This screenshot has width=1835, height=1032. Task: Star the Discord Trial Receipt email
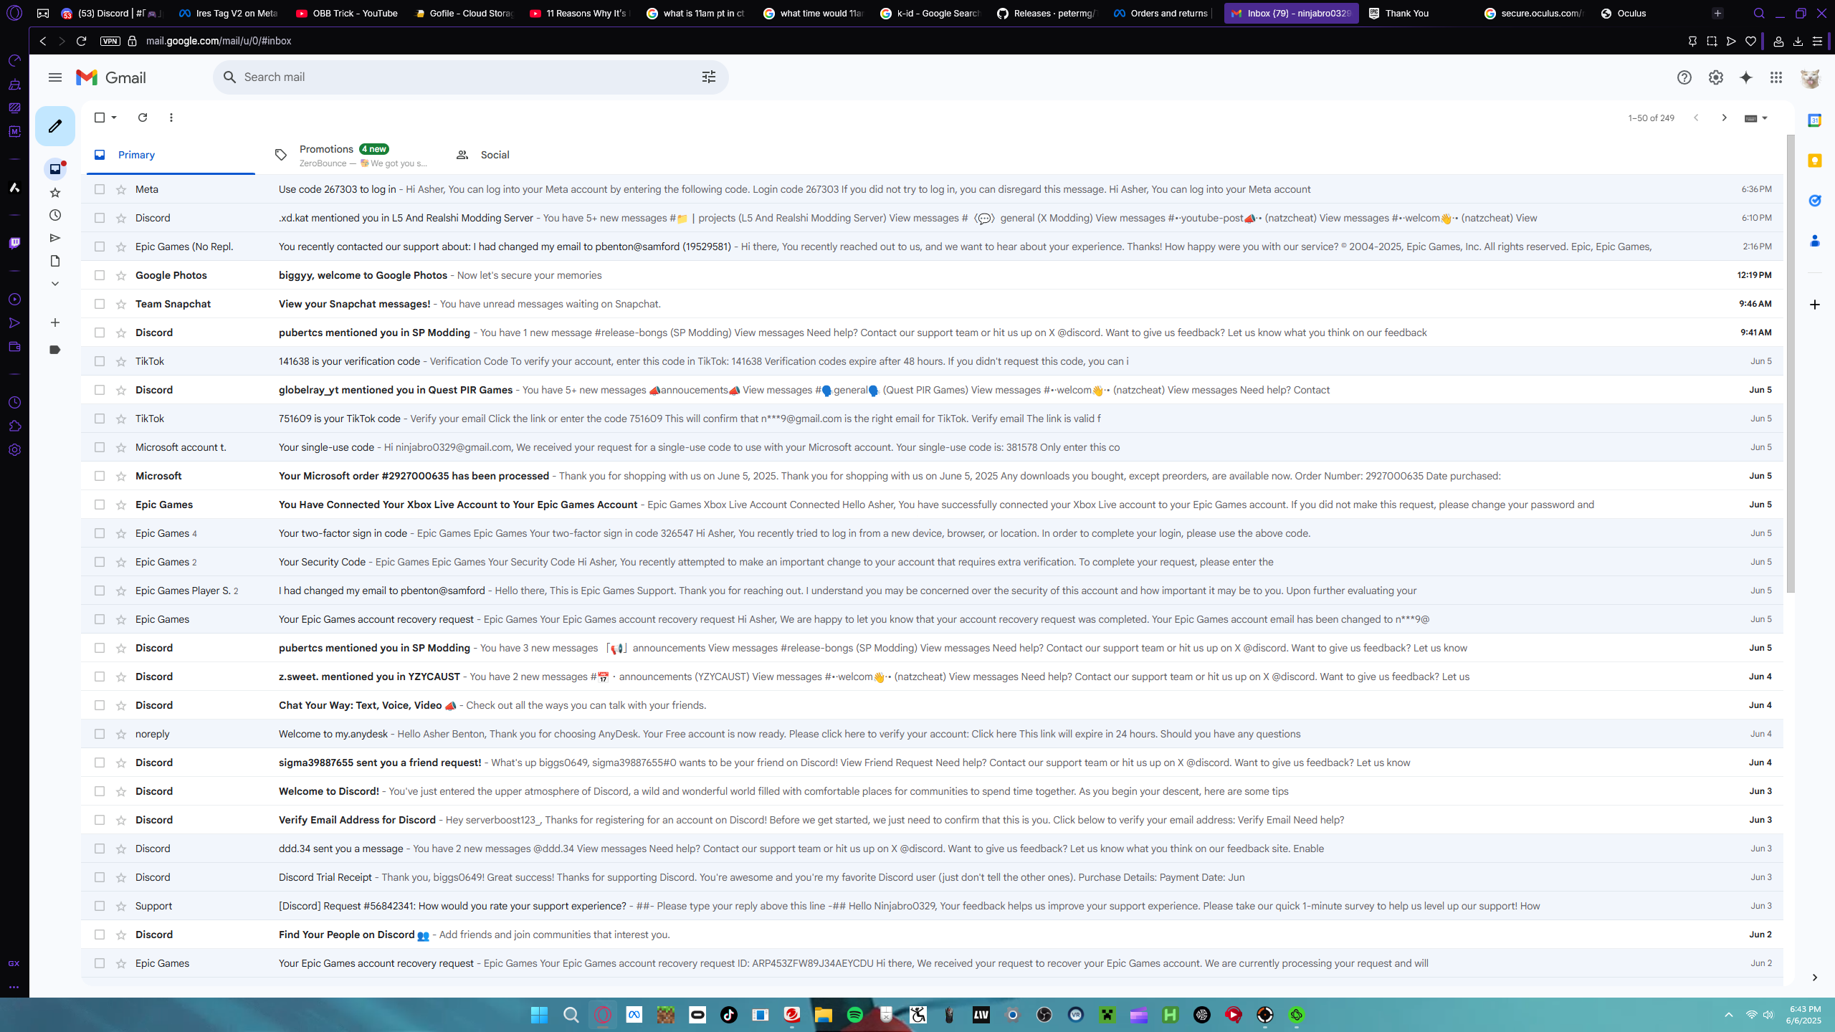(121, 877)
